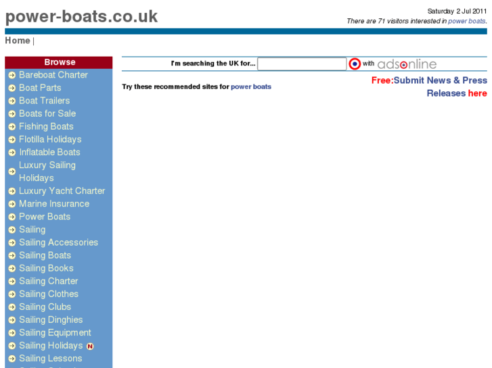Browse the Fishing Boats category
Screen dimensions: 492x368
(46, 126)
